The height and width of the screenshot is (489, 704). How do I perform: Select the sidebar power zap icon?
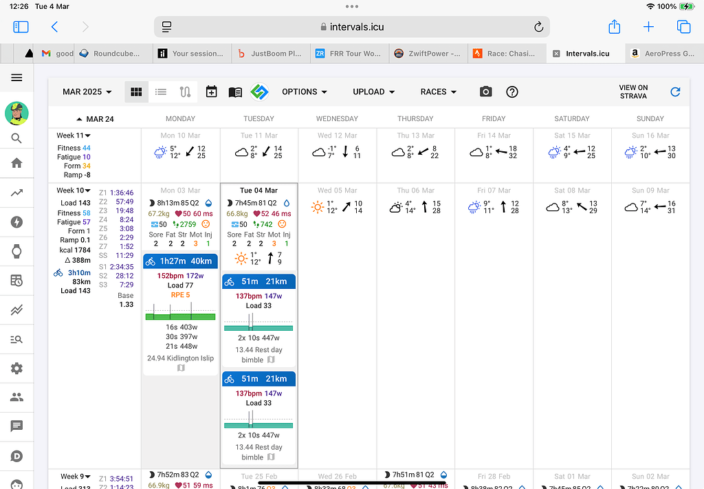pos(16,221)
